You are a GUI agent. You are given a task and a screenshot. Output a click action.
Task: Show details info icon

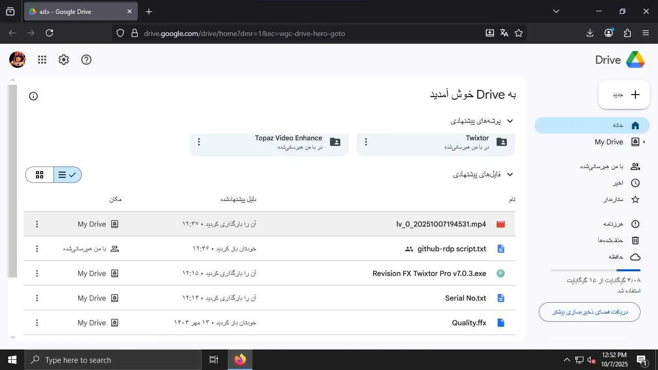coord(33,96)
